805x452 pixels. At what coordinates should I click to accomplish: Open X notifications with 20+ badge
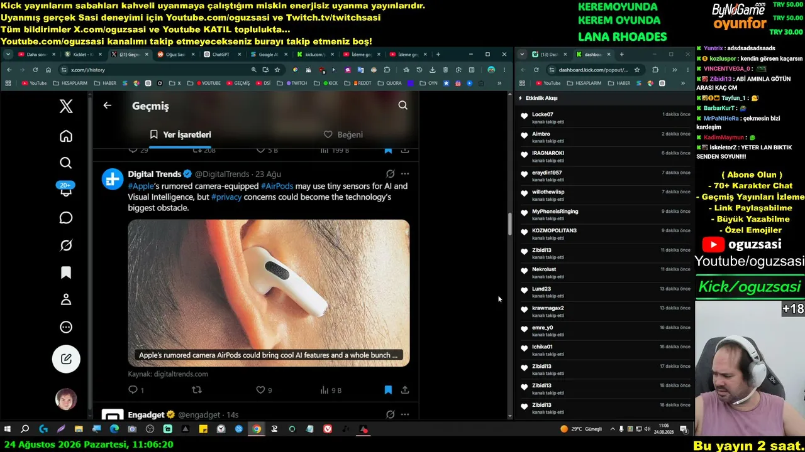pos(66,189)
